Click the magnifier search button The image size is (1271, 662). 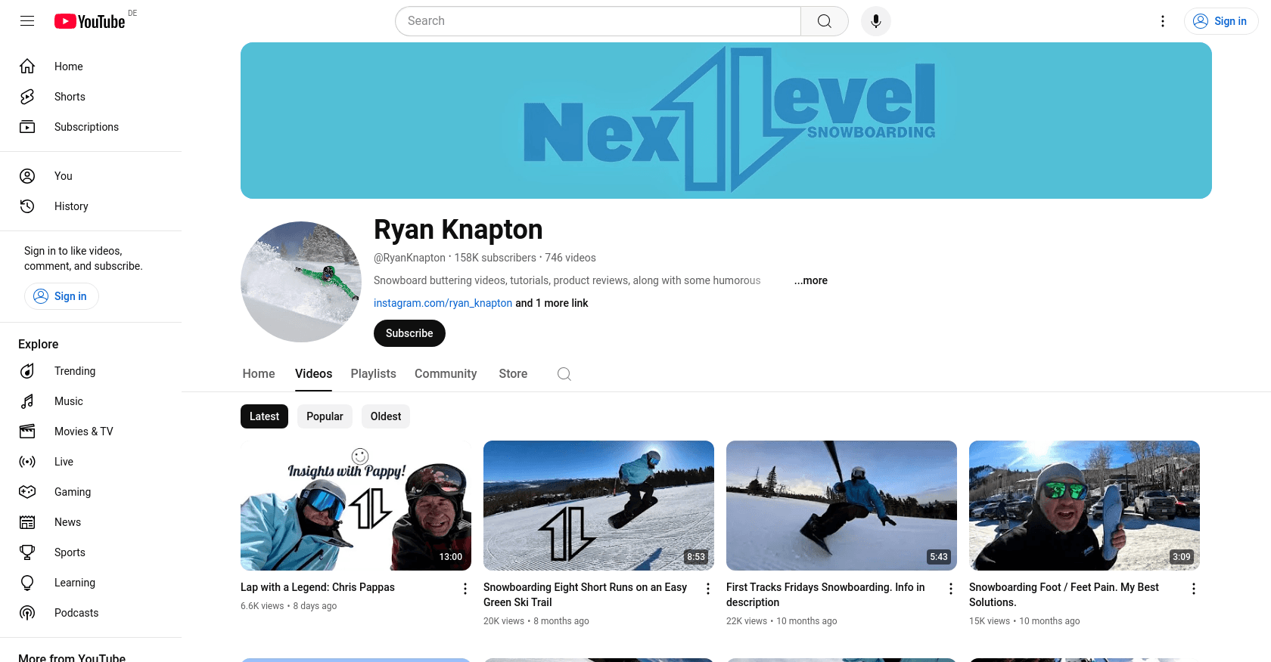pyautogui.click(x=825, y=21)
